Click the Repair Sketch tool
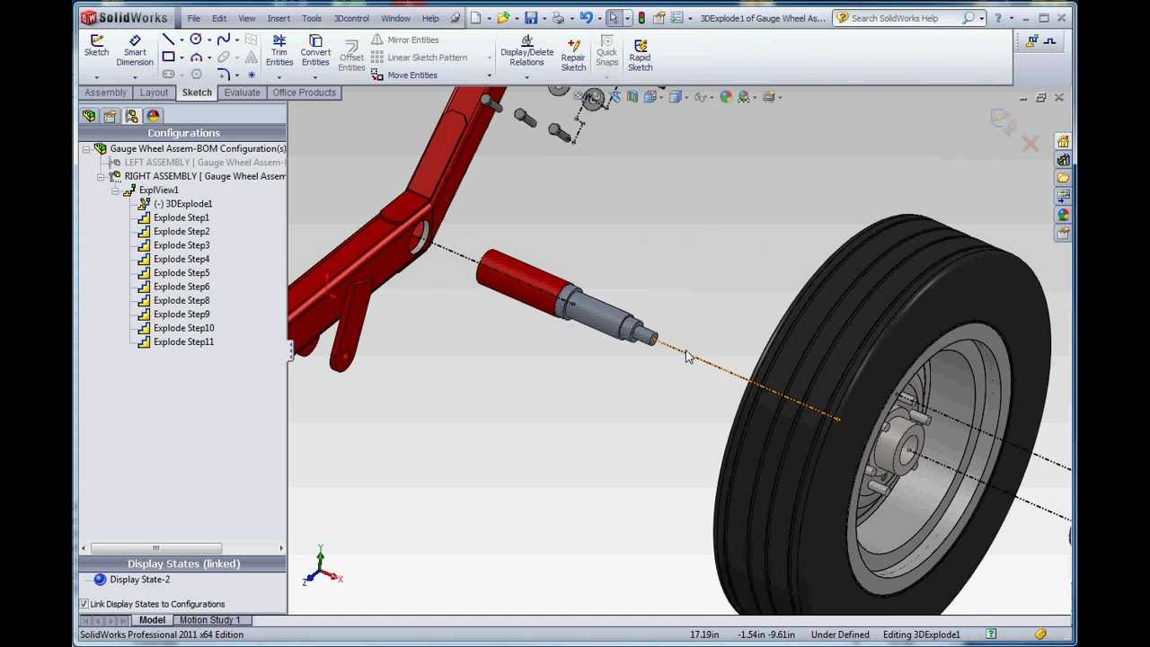The image size is (1150, 647). [x=573, y=54]
